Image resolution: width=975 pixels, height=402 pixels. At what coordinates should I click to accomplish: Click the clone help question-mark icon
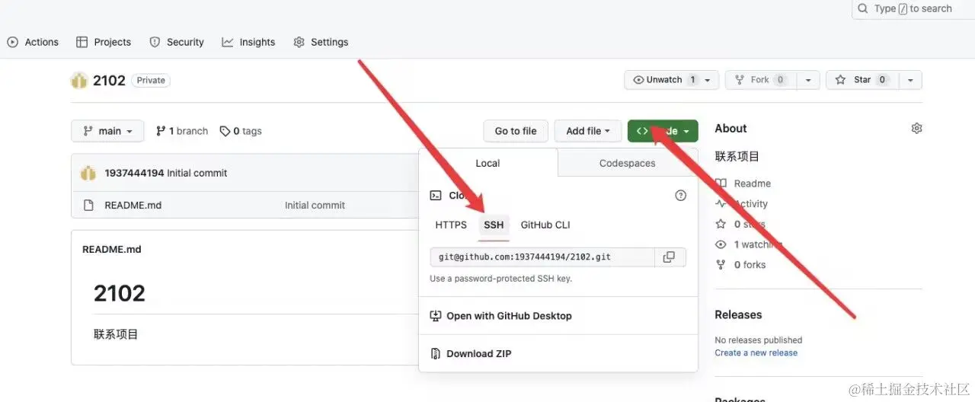(681, 196)
